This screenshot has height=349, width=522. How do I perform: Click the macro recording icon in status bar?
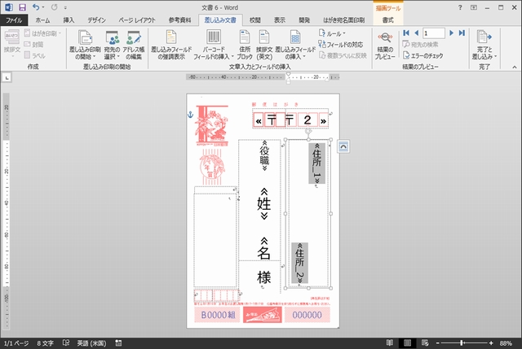point(118,343)
